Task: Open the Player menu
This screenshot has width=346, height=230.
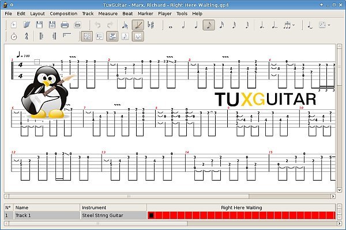Action: (165, 14)
